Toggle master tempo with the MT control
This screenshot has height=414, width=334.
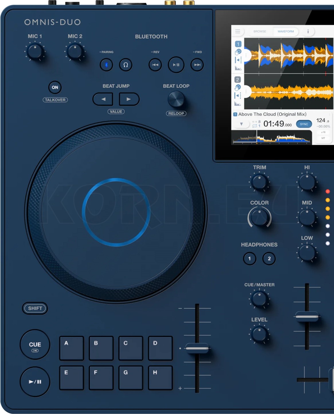coord(323,138)
